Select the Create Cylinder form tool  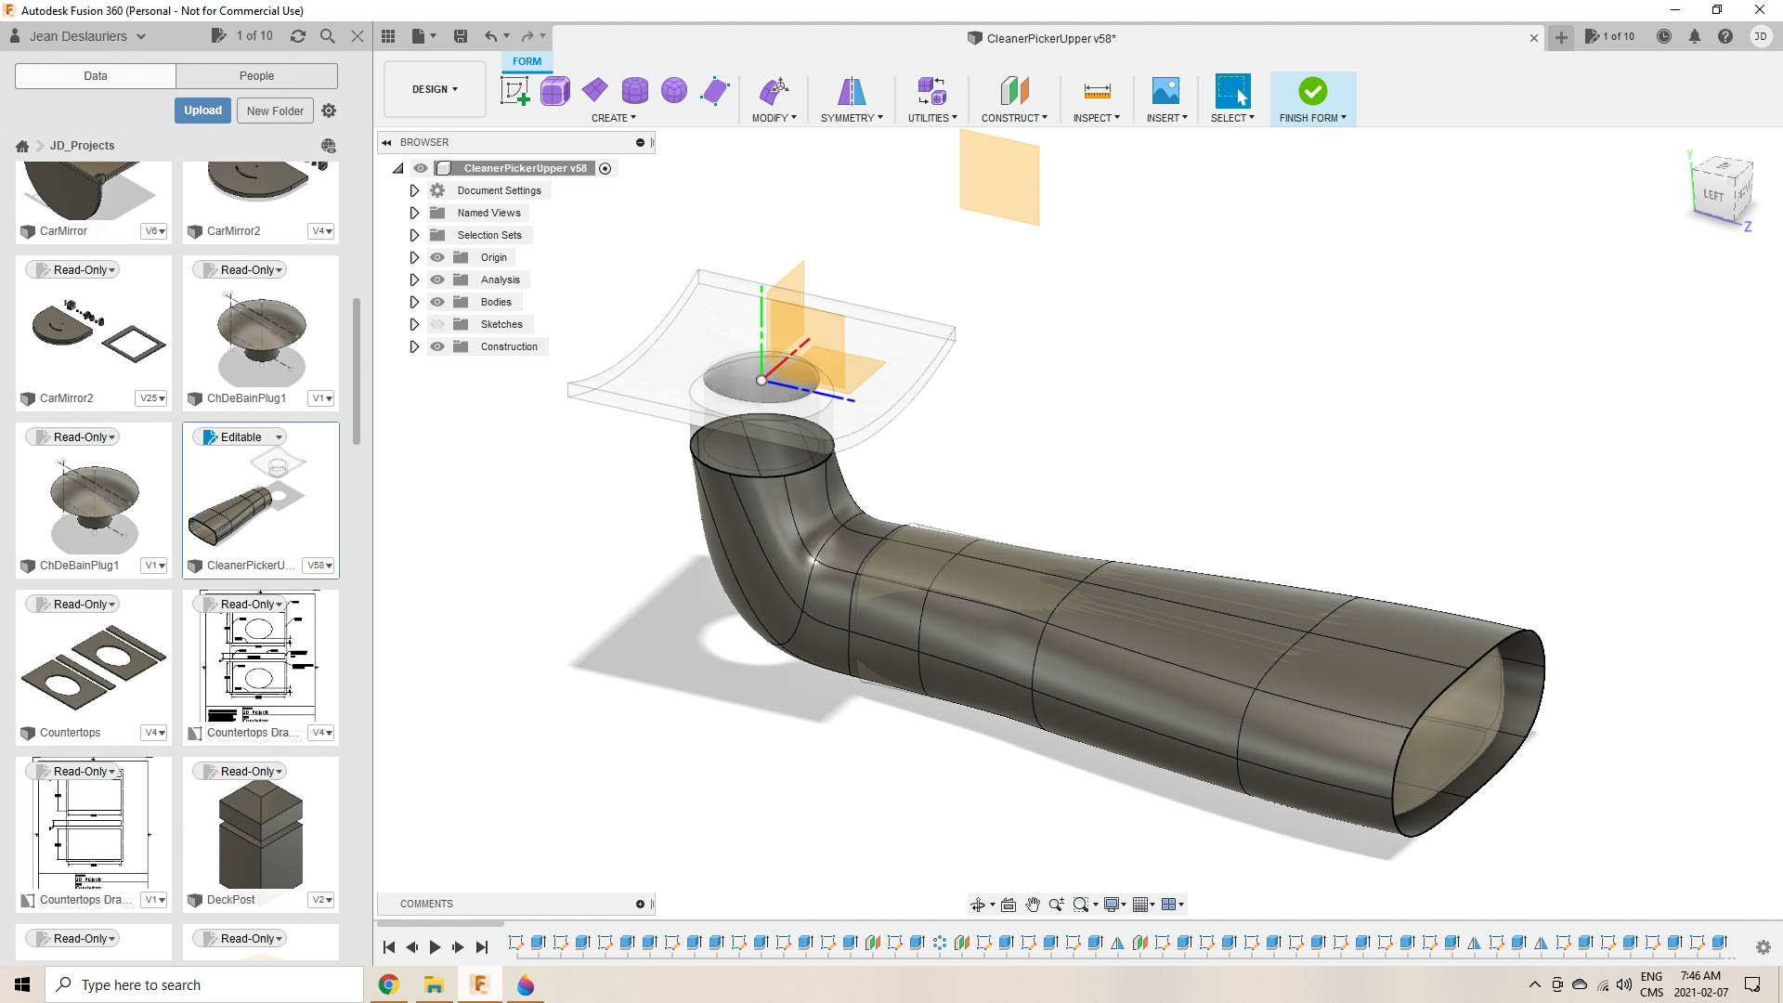click(634, 91)
